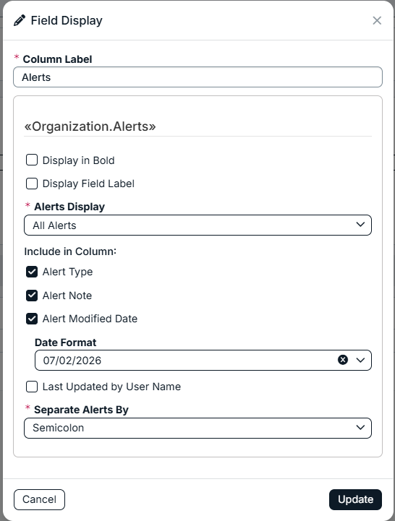Open the Separate Alerts By dropdown
This screenshot has height=521, width=395.
tap(197, 428)
